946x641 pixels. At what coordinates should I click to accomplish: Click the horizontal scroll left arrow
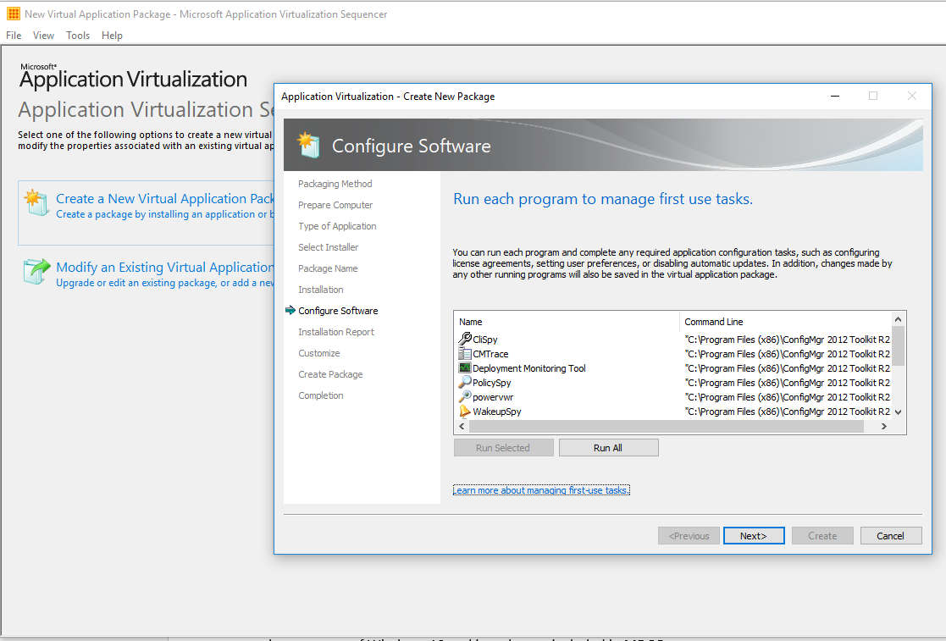[x=462, y=426]
